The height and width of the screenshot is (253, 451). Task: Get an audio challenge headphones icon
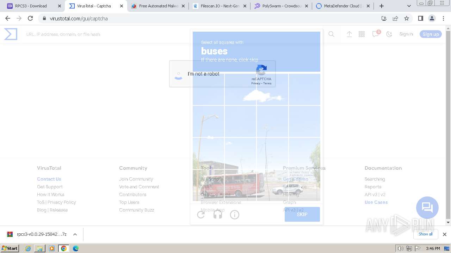(x=218, y=214)
